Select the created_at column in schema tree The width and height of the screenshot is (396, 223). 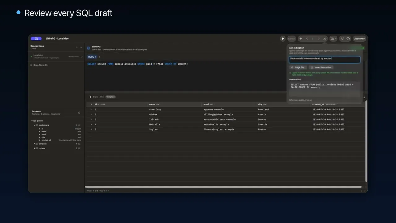point(46,140)
